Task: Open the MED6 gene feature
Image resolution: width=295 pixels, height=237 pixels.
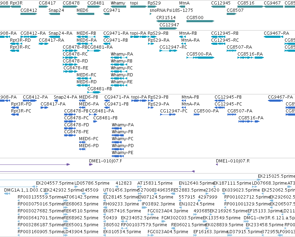Action: click(x=85, y=14)
